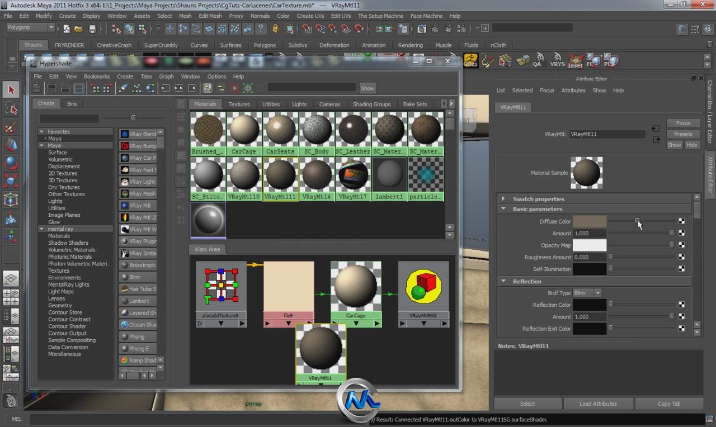This screenshot has width=716, height=427.
Task: Click the open scene folder icon
Action: (x=79, y=29)
